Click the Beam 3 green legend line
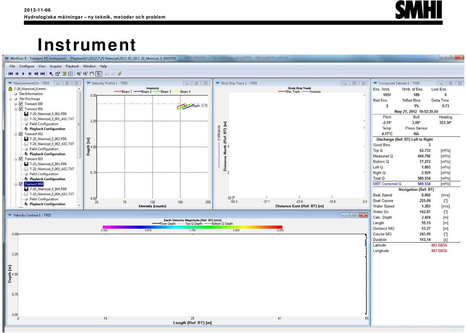This screenshot has width=466, height=333. click(x=157, y=92)
